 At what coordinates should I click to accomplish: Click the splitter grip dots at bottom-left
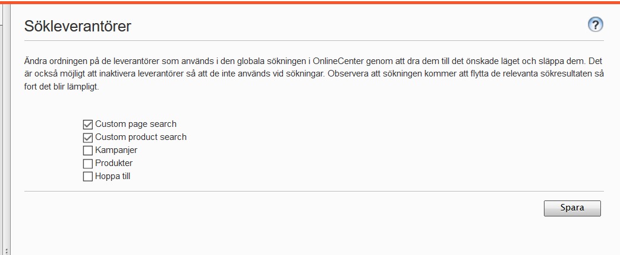tap(5, 250)
